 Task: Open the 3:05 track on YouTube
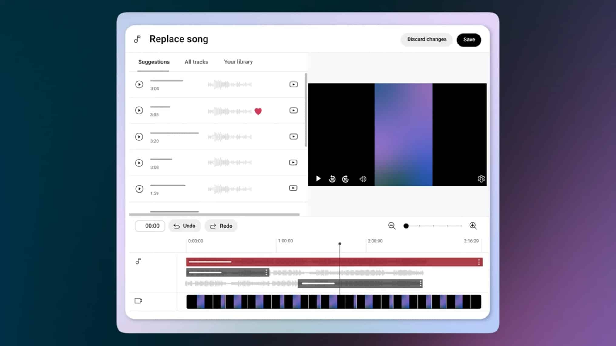(x=293, y=110)
